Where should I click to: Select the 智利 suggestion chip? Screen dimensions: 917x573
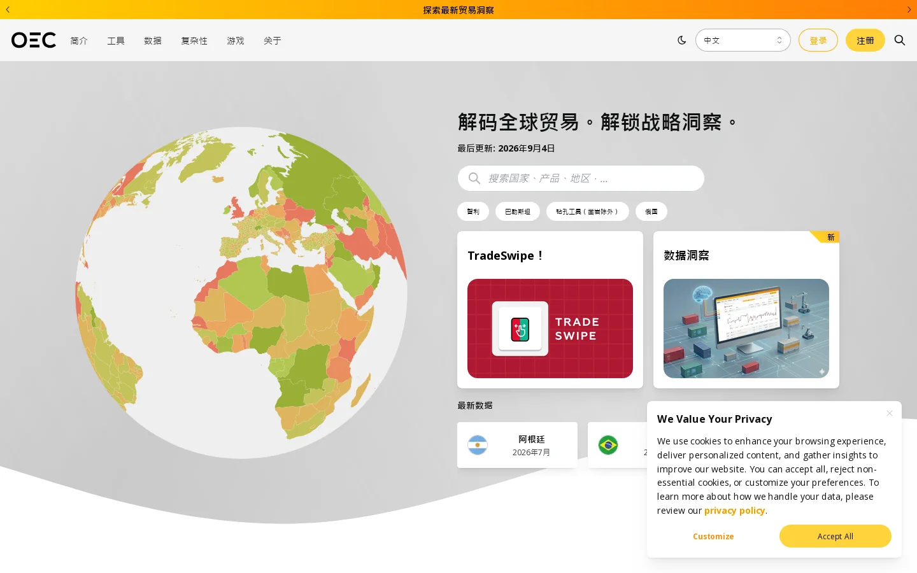point(473,211)
